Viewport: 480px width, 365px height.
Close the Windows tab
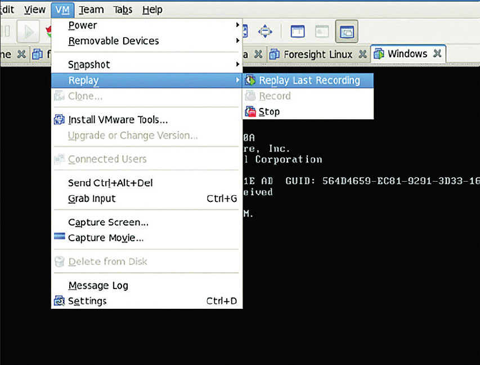click(x=437, y=54)
